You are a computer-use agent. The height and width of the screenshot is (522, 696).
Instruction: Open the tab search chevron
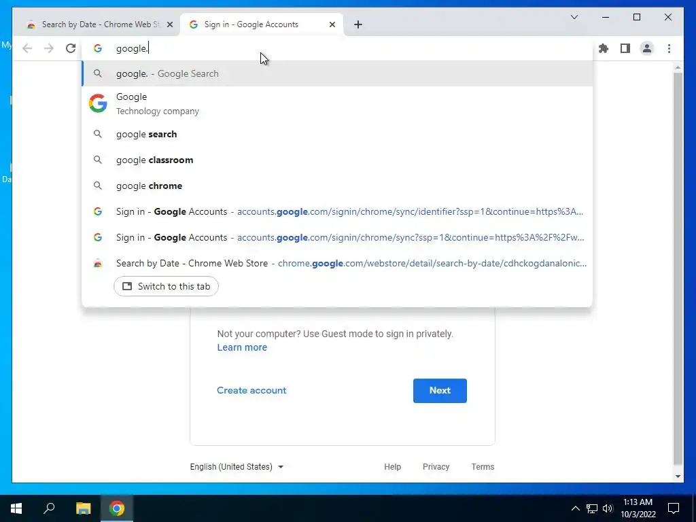(x=574, y=17)
